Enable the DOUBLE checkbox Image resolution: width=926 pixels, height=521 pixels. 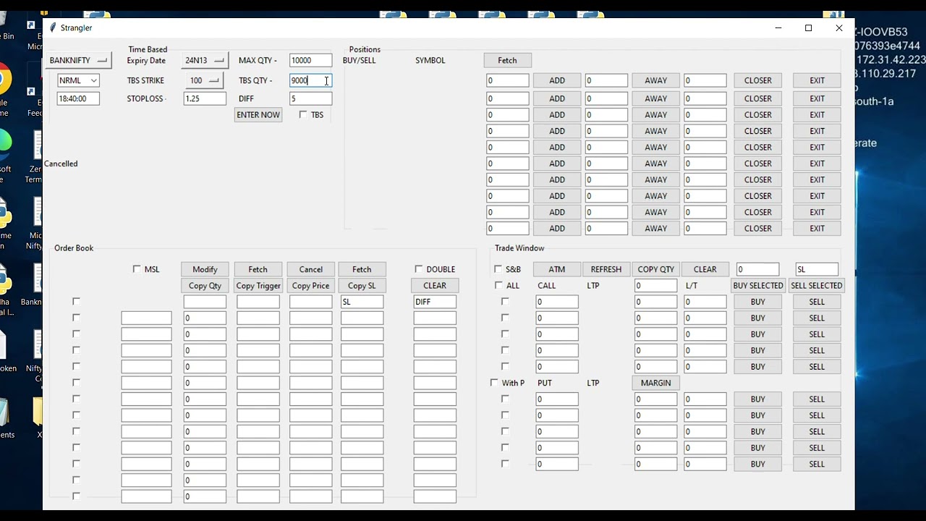click(418, 269)
